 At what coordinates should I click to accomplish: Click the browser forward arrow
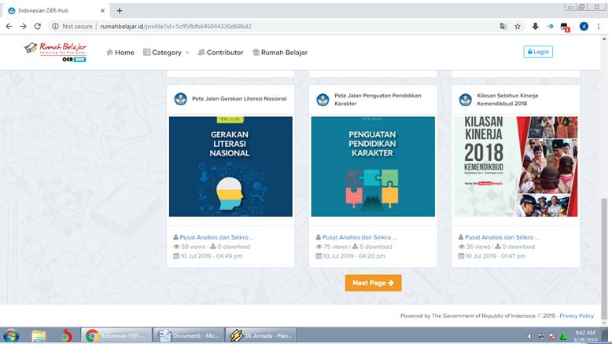tap(24, 26)
